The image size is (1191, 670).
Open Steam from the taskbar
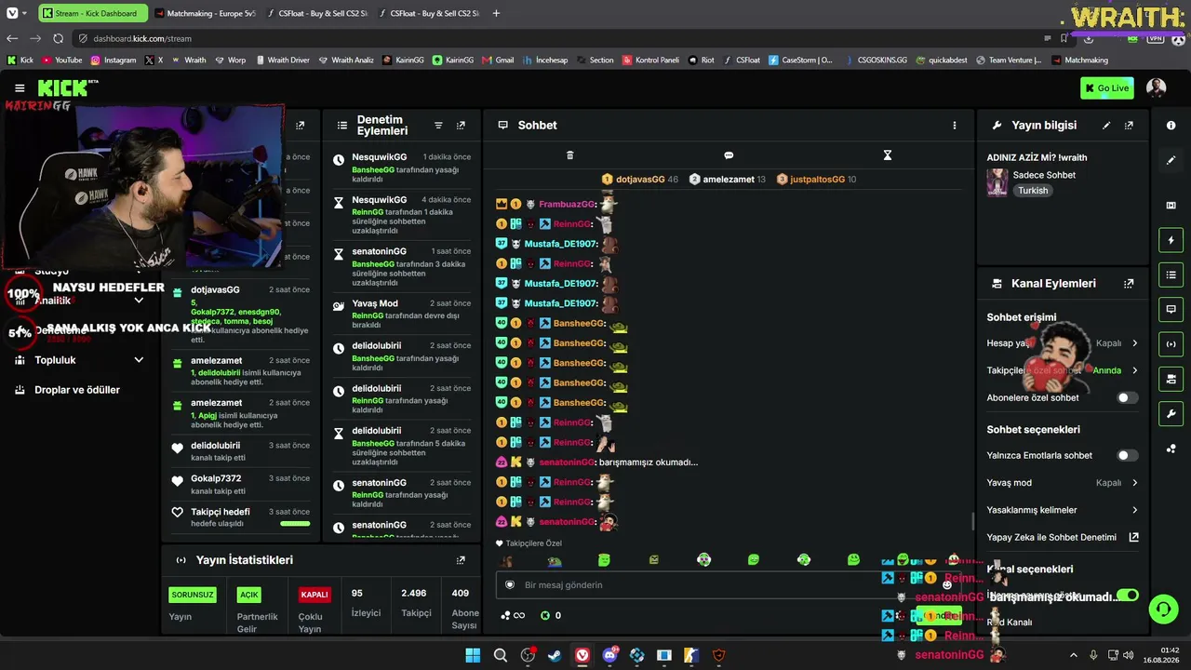click(x=555, y=655)
